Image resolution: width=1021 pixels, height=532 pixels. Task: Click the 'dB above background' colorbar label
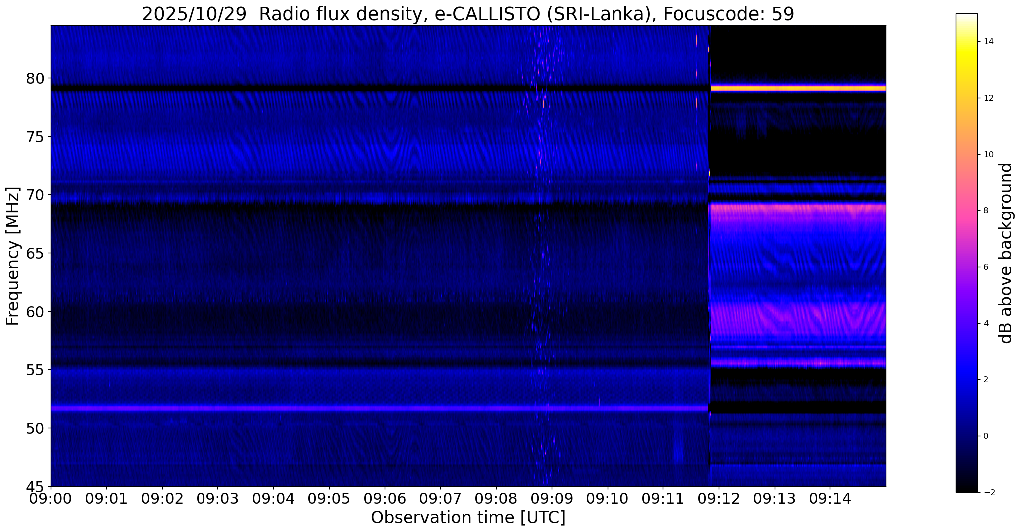(x=1006, y=253)
